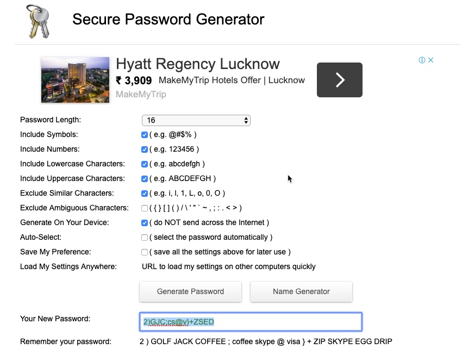Click the Hyatt Regency Lucknow ad title
Image resolution: width=462 pixels, height=355 pixels.
click(198, 64)
